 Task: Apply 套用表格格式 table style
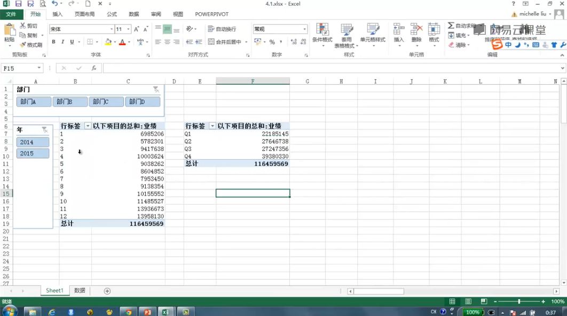(x=348, y=33)
